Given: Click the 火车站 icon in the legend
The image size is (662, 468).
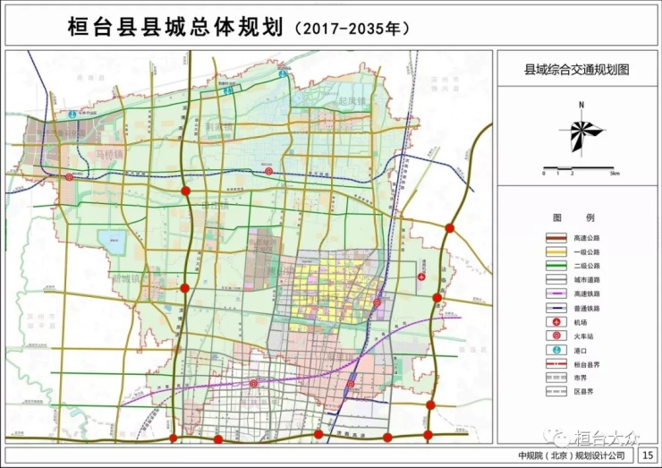Looking at the screenshot, I should click(x=556, y=336).
